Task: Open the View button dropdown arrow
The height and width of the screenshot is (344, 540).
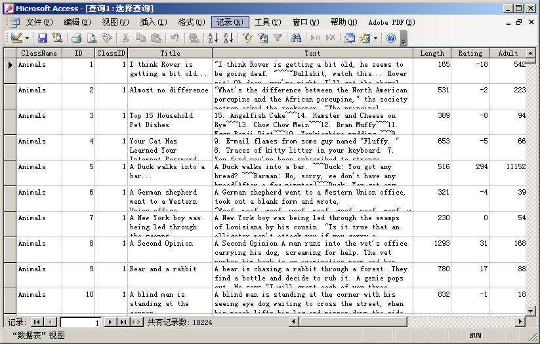Action: click(27, 38)
